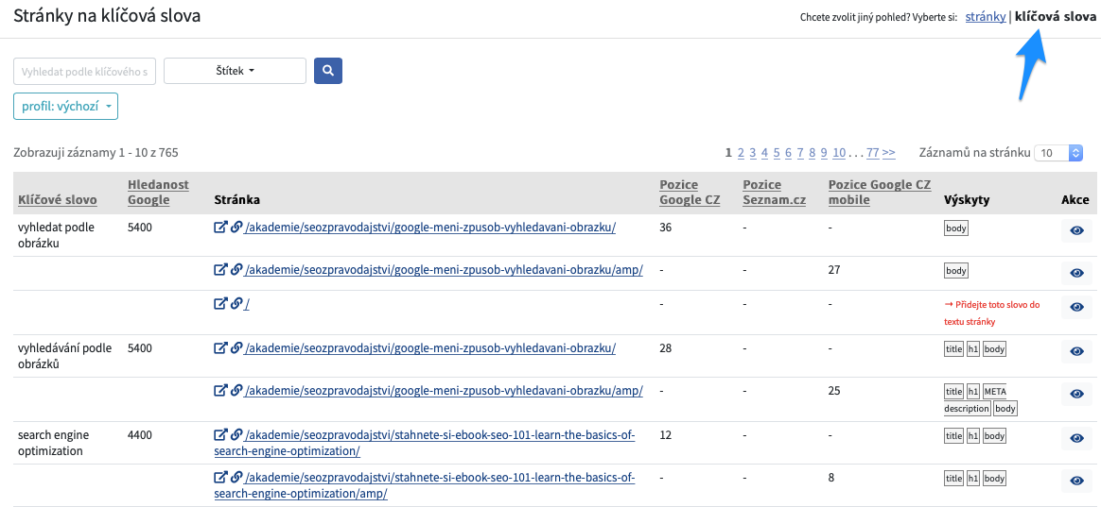
Task: Toggle eye icon for search engine optimization row
Action: tap(1077, 438)
